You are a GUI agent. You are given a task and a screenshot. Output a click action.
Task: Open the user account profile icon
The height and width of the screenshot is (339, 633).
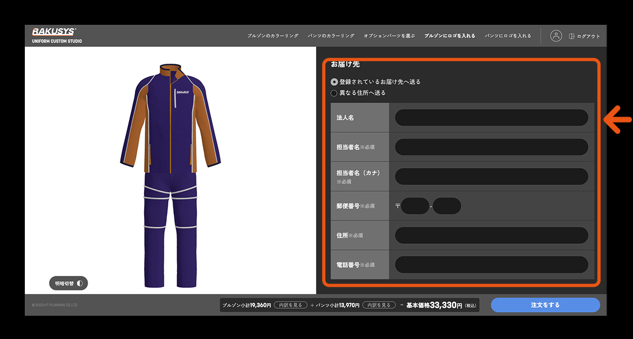coord(556,36)
